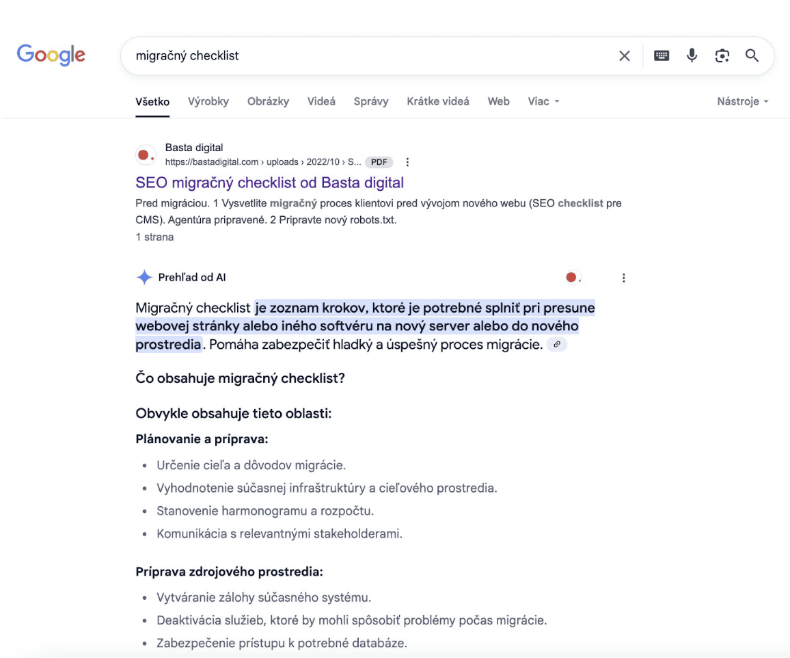Click the Google logo
Image resolution: width=790 pixels, height=658 pixels.
[x=51, y=55]
